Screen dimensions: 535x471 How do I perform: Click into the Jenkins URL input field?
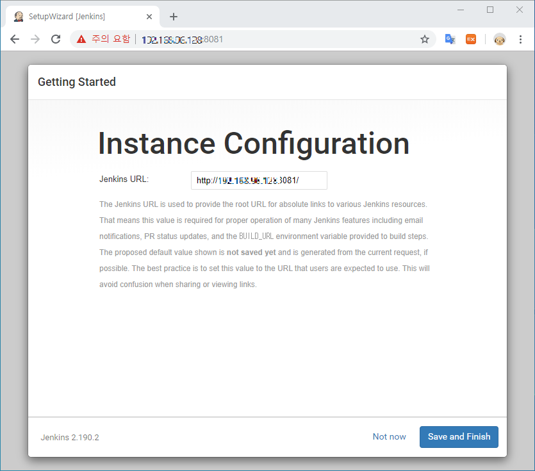tap(259, 180)
